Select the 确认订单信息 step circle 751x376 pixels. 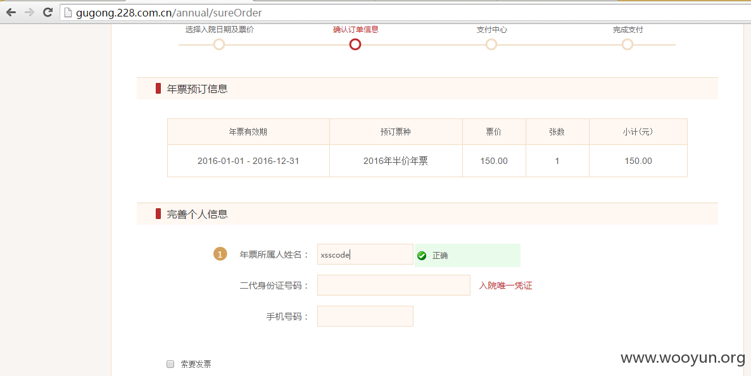tap(355, 44)
